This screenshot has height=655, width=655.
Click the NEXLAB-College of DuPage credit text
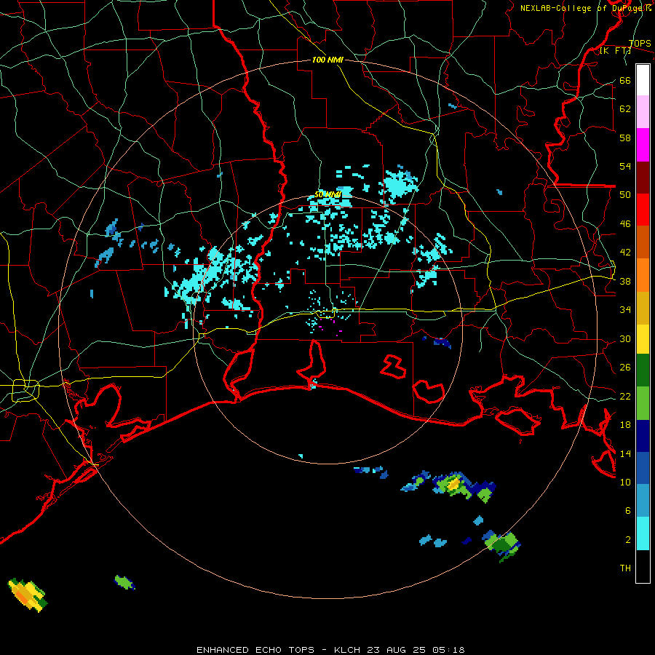(585, 8)
